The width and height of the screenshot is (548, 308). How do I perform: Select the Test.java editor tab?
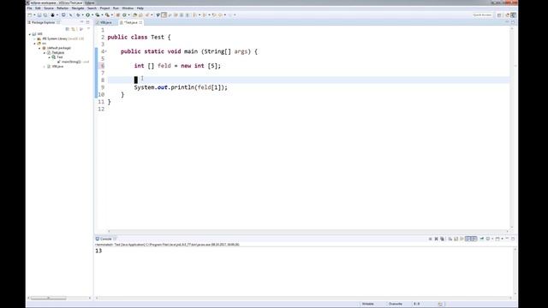pos(131,22)
